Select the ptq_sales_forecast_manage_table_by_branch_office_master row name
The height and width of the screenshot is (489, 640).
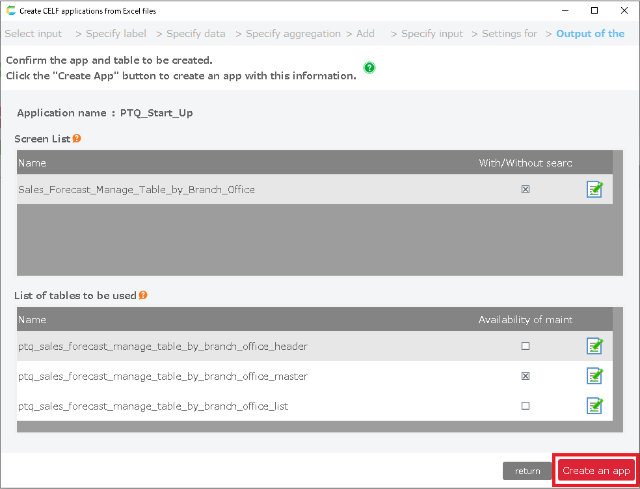point(163,376)
